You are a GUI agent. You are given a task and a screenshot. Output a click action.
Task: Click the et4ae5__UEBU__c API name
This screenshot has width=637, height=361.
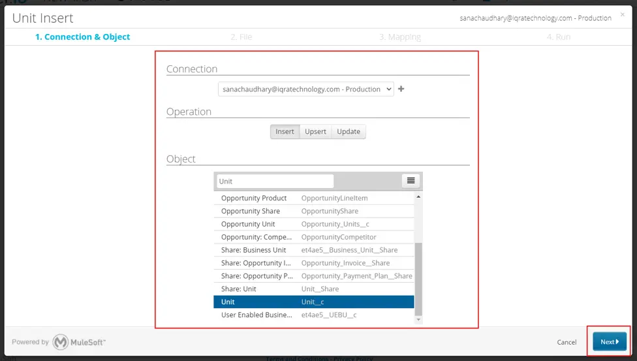329,315
